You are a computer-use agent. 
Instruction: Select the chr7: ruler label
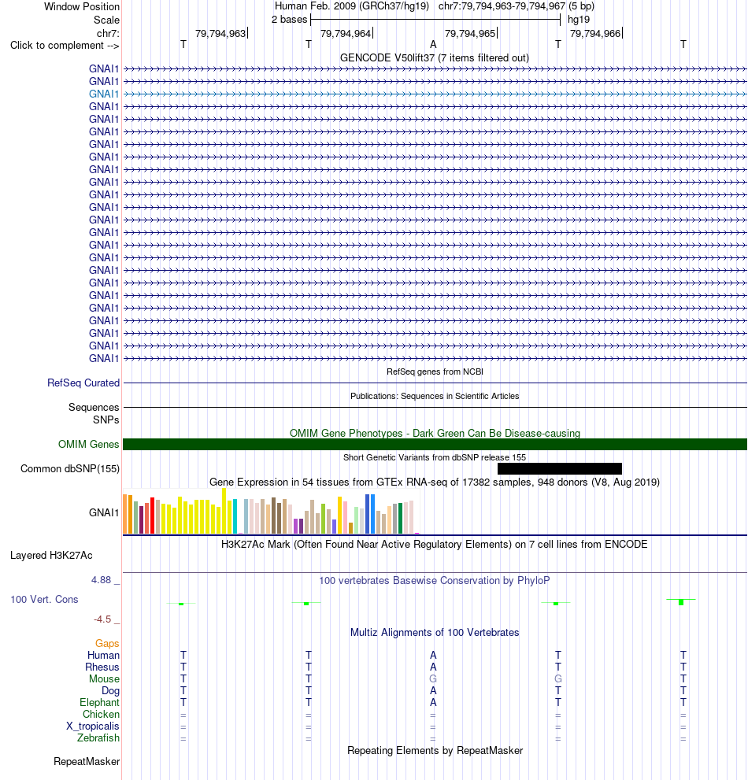coord(108,33)
